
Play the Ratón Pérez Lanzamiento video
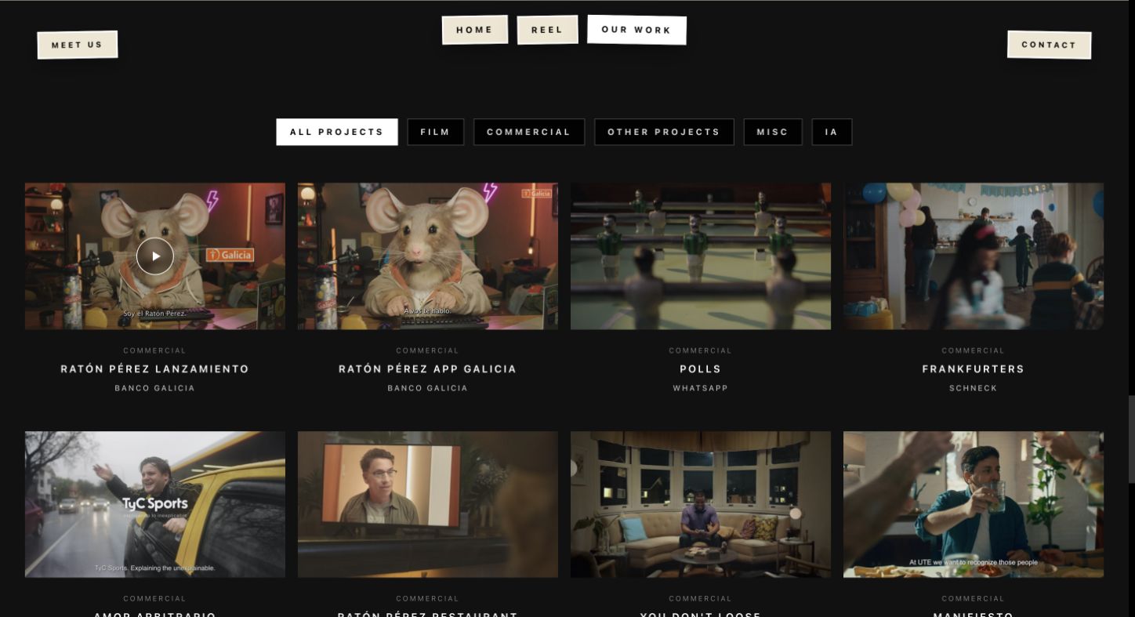pos(155,256)
